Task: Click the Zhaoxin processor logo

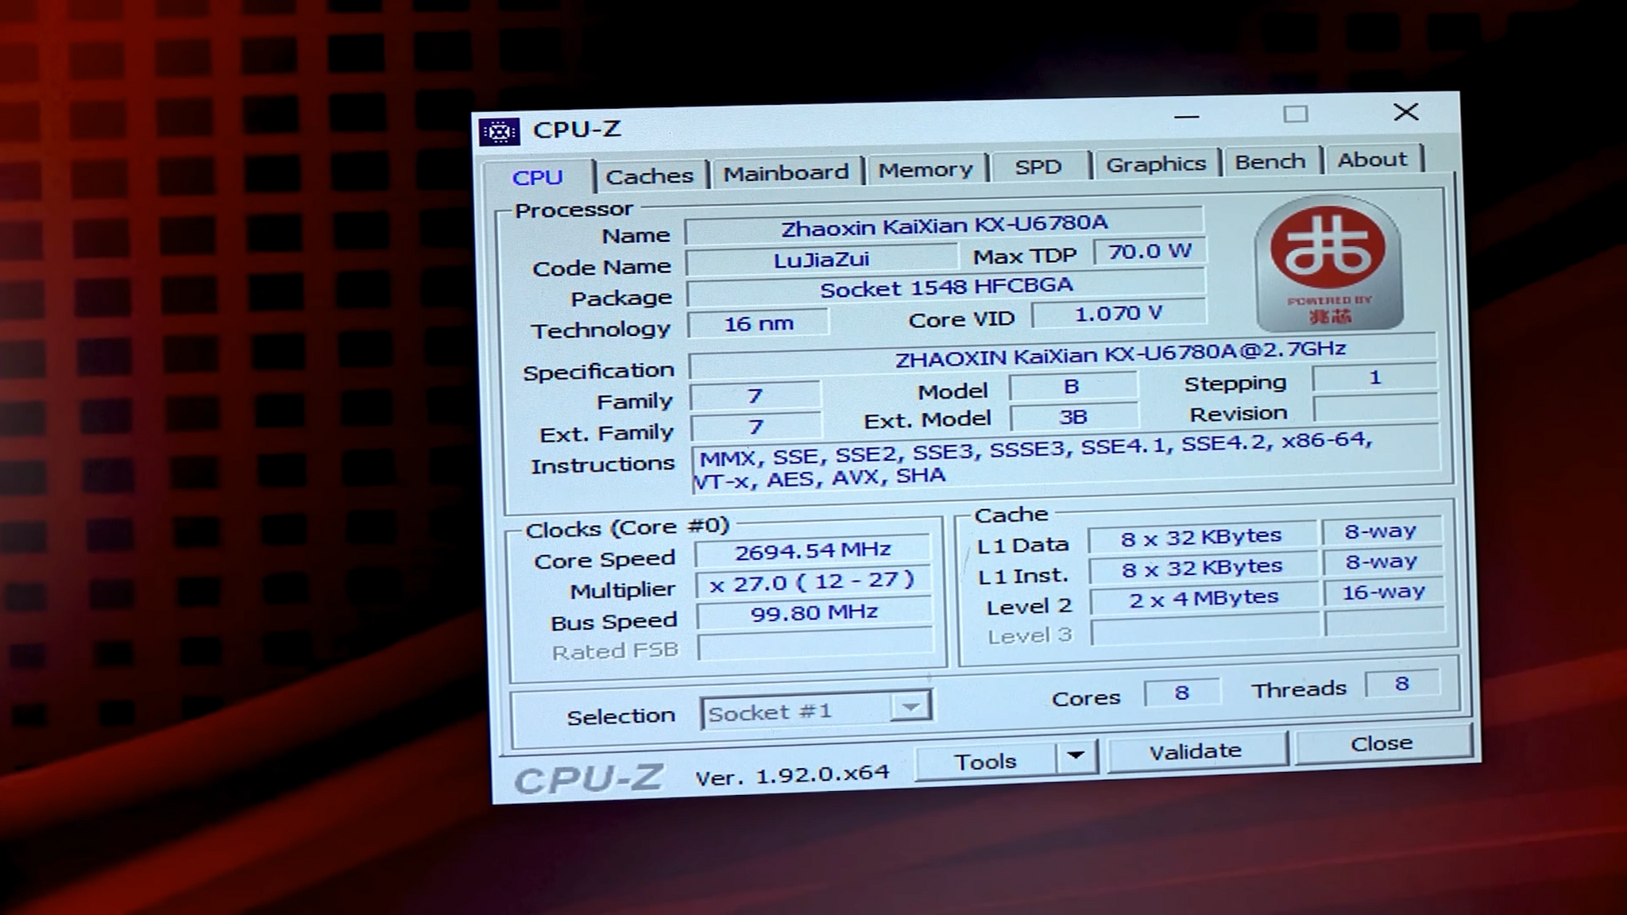Action: [x=1329, y=263]
